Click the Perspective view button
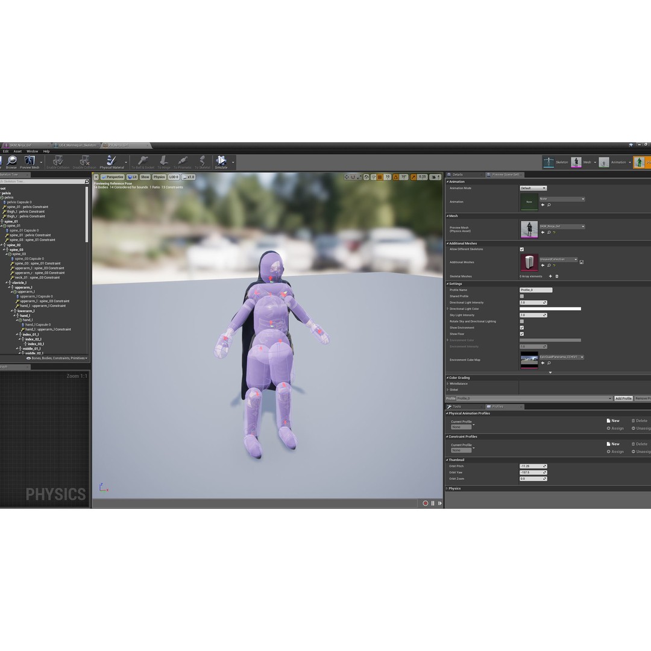The height and width of the screenshot is (651, 651). coord(112,177)
